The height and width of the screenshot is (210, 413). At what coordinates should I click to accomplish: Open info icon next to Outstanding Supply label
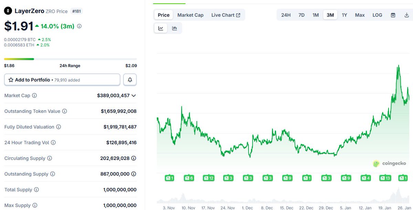[x=53, y=174]
